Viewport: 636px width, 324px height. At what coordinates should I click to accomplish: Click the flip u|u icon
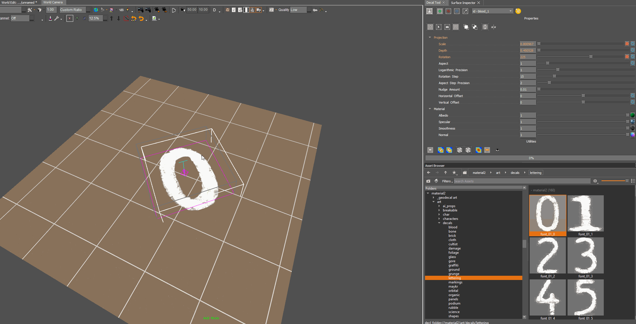click(493, 27)
